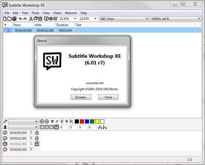205x165 pixels.
Task: Click the person silhouette actor icon
Action: click(5, 127)
